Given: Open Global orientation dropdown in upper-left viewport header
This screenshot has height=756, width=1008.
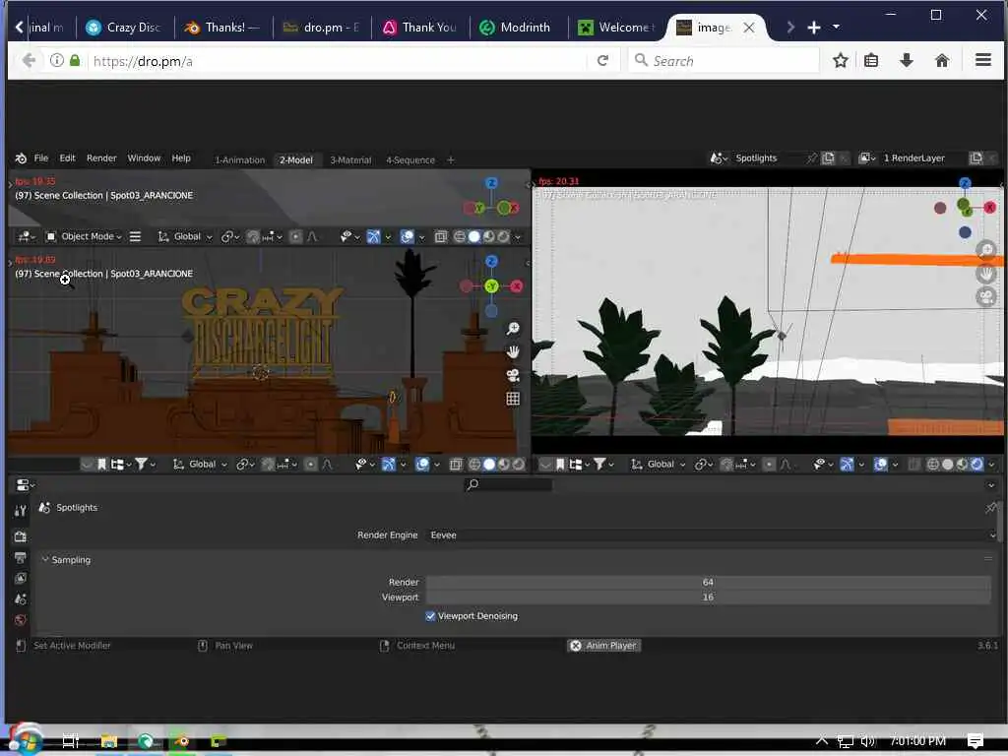Looking at the screenshot, I should click(x=185, y=236).
